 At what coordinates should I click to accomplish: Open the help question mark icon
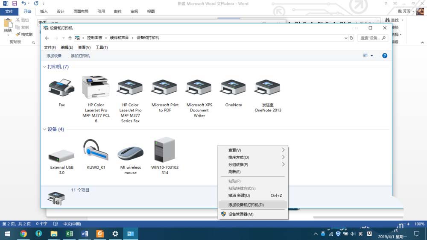coord(384,56)
